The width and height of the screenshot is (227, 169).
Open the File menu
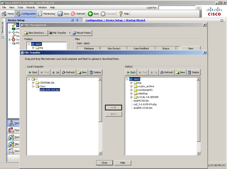4,7
